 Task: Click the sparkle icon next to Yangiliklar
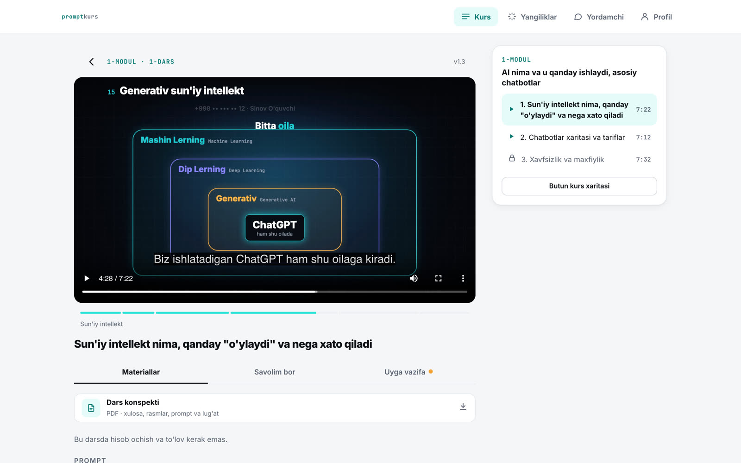coord(512,17)
